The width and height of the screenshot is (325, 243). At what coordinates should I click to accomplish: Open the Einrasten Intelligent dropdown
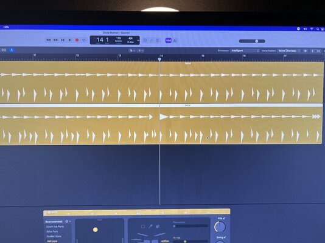[x=245, y=50]
